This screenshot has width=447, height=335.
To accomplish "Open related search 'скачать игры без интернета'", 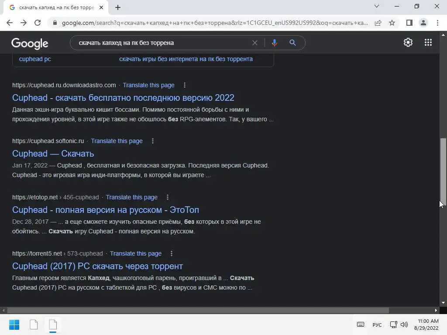I will pos(186,59).
